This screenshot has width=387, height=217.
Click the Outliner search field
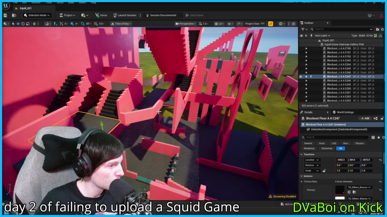coord(342,29)
